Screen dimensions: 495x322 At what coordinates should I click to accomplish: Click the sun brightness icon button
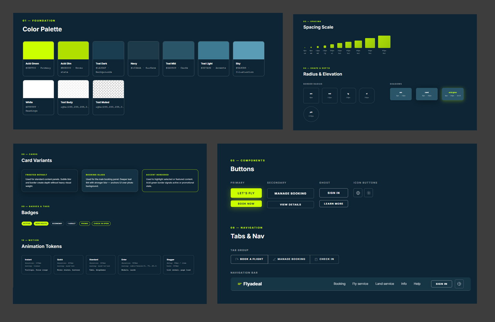click(x=369, y=193)
